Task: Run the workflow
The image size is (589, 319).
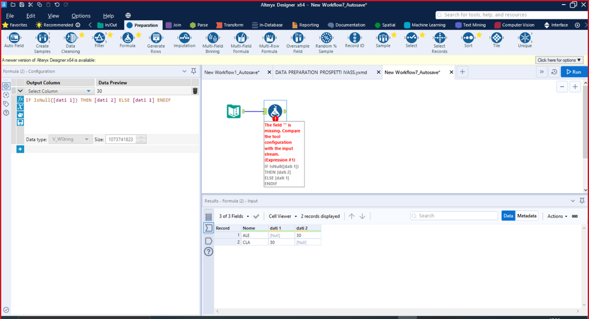Action: point(574,72)
